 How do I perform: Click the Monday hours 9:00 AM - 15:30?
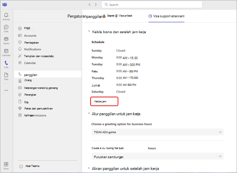(x=127, y=58)
